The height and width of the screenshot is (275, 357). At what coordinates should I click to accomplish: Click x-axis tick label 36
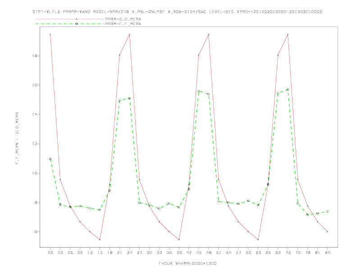pos(169,253)
